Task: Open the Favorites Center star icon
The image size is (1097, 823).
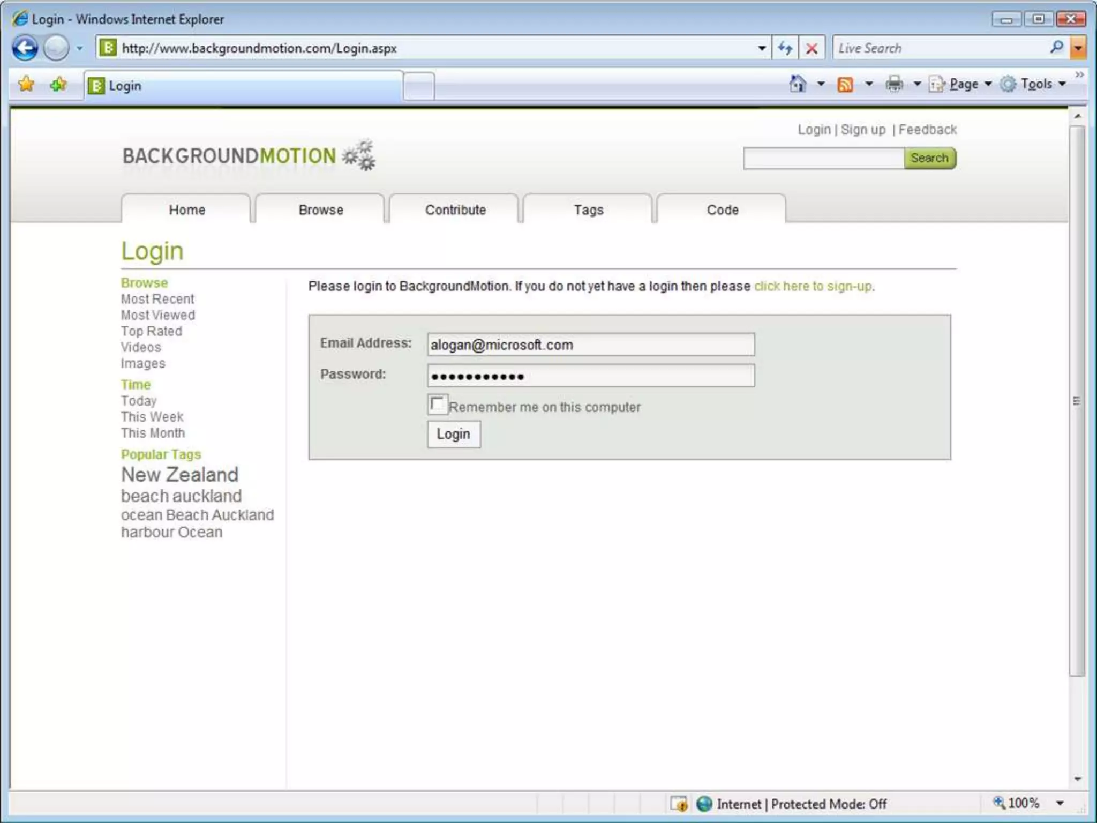Action: (26, 84)
